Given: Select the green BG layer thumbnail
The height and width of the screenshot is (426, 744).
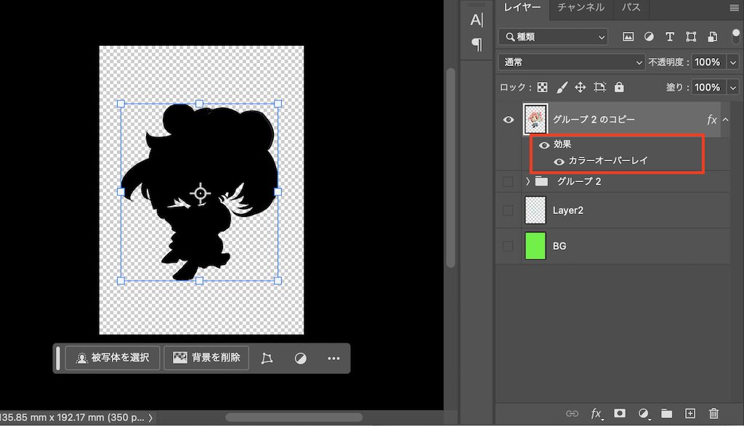Looking at the screenshot, I should point(535,246).
